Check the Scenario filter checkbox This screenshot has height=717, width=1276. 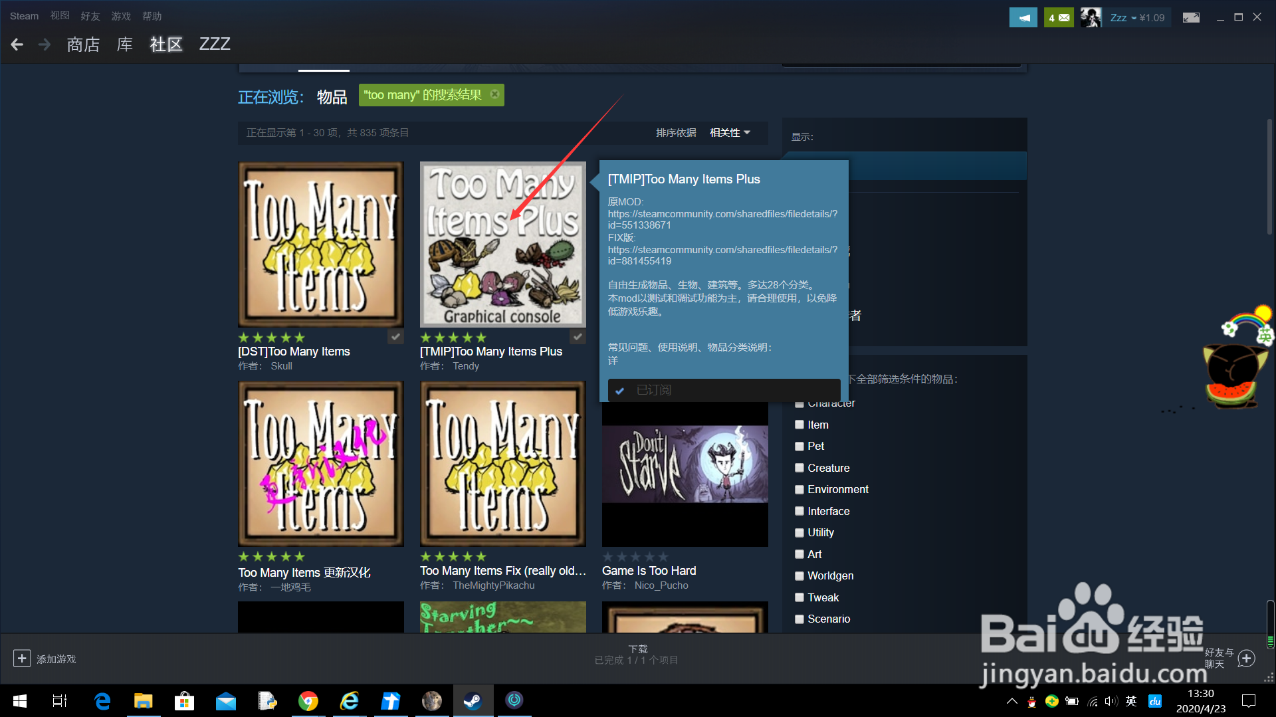tap(799, 619)
